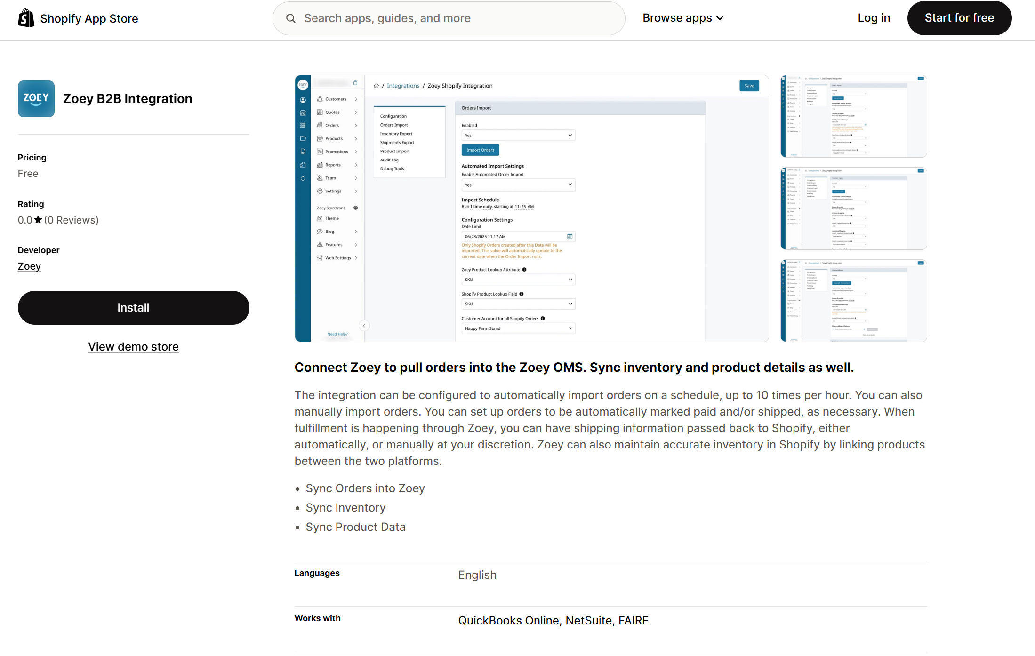Click the Zoey app logo icon
The width and height of the screenshot is (1035, 656).
point(36,99)
